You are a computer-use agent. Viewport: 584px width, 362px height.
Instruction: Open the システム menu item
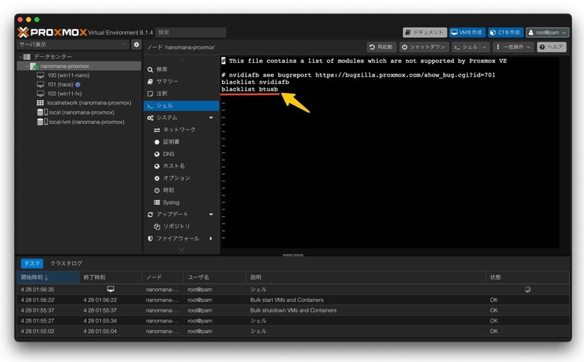tap(167, 118)
